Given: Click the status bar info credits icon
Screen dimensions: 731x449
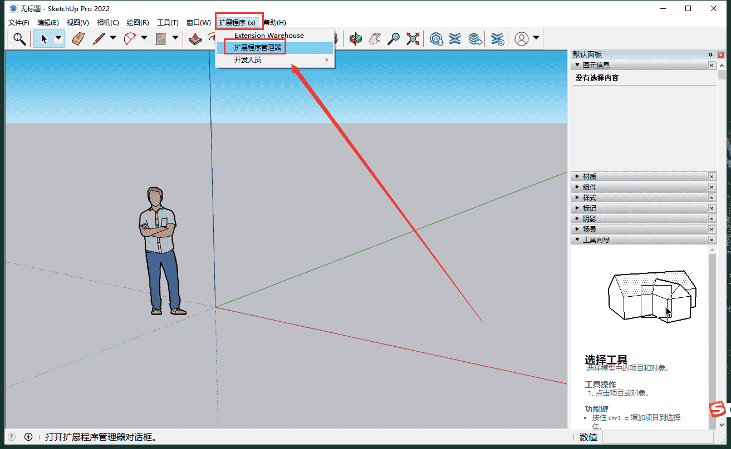Looking at the screenshot, I should tap(28, 437).
